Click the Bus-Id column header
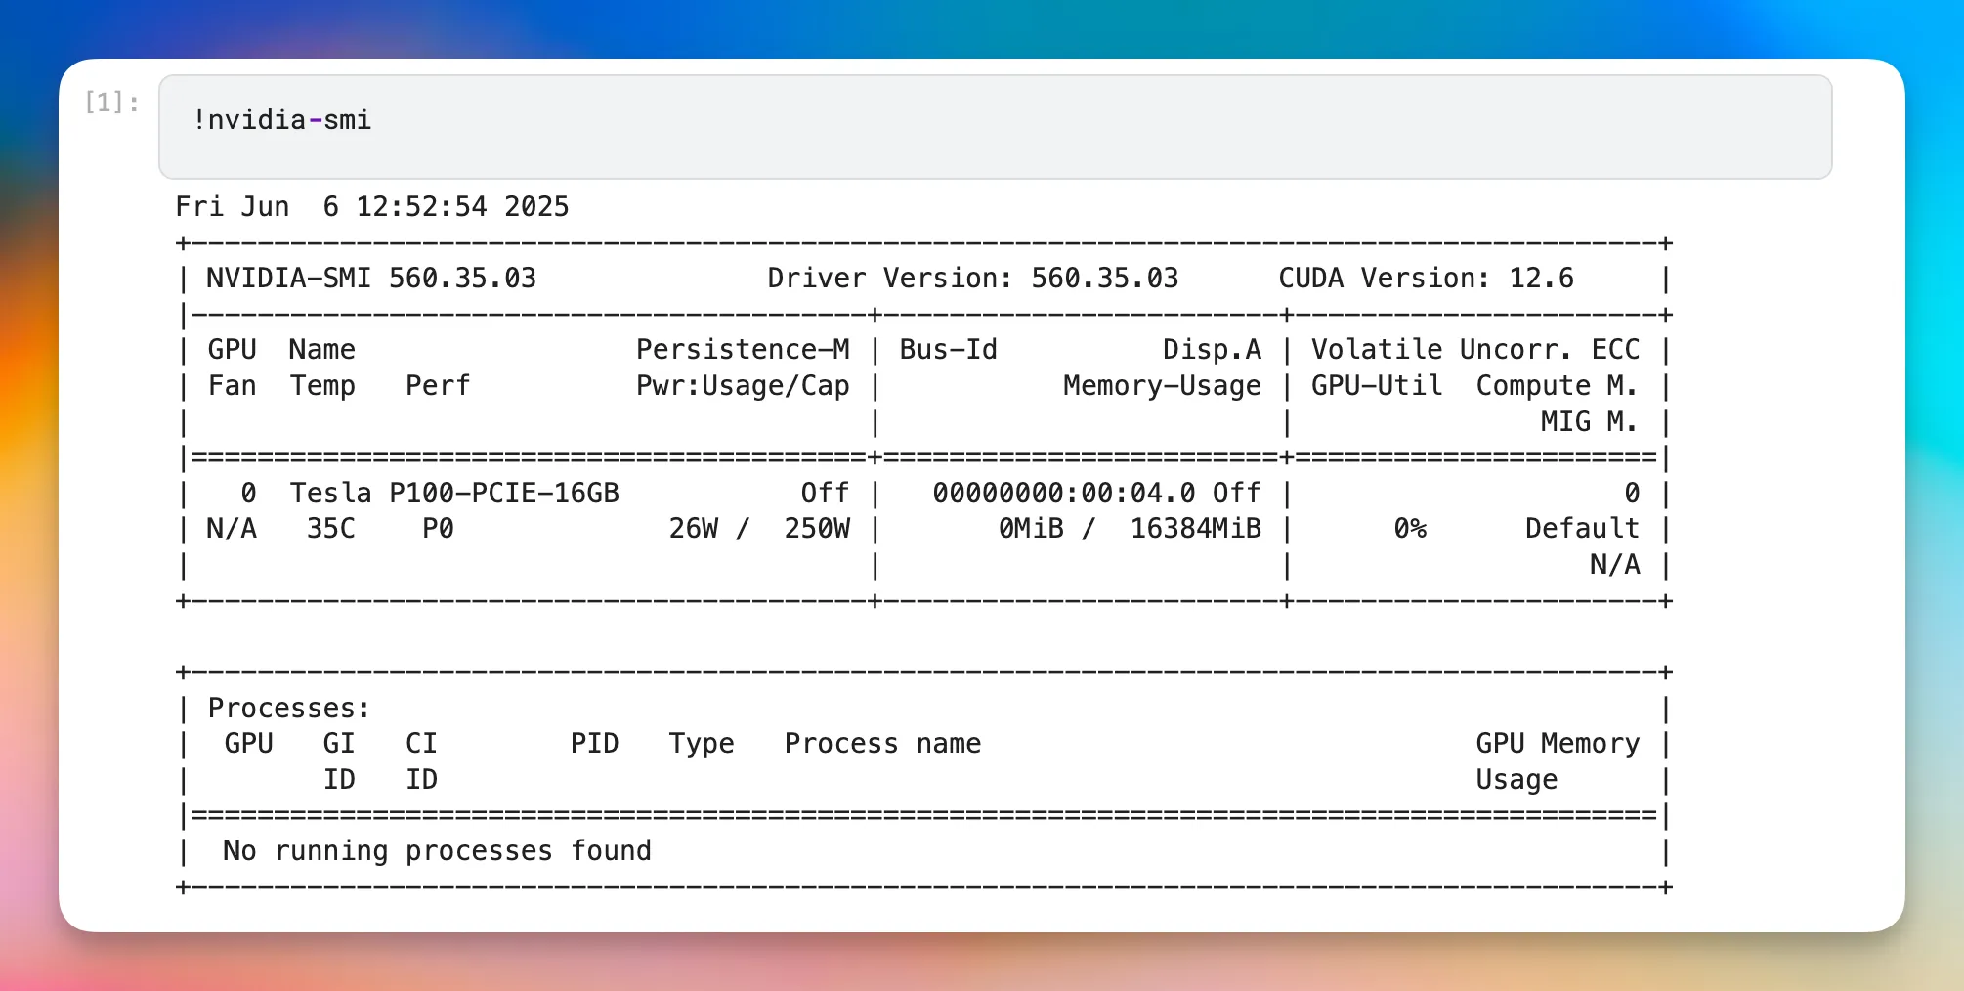1964x991 pixels. 948,350
